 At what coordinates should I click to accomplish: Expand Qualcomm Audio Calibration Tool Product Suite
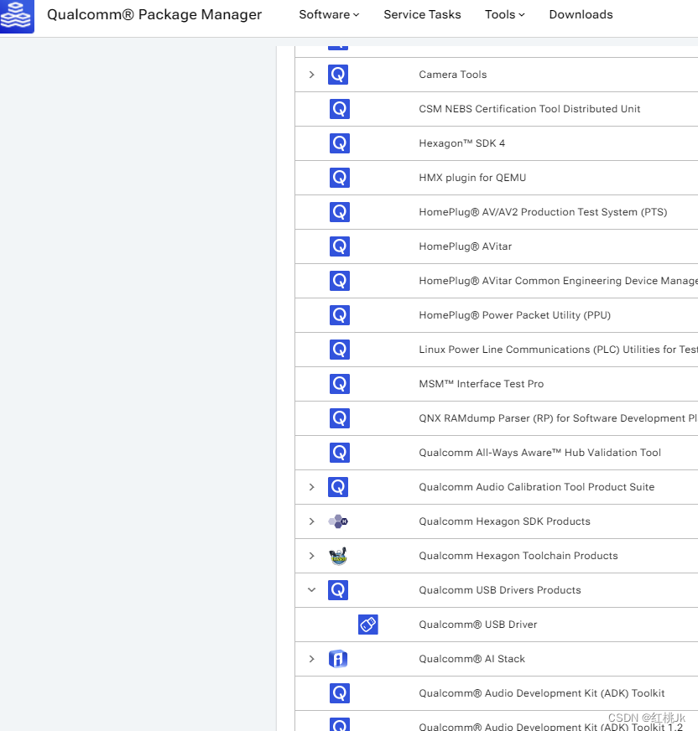[x=312, y=487]
